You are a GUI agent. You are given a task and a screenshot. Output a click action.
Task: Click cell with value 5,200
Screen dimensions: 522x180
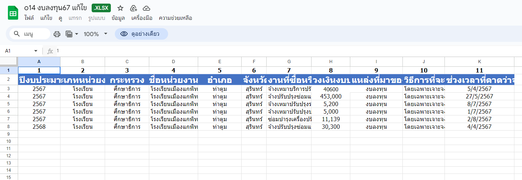click(x=331, y=104)
